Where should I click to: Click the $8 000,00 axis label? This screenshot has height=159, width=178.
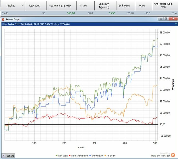165,33
